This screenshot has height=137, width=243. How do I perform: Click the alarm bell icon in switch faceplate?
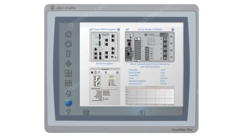[106, 72]
